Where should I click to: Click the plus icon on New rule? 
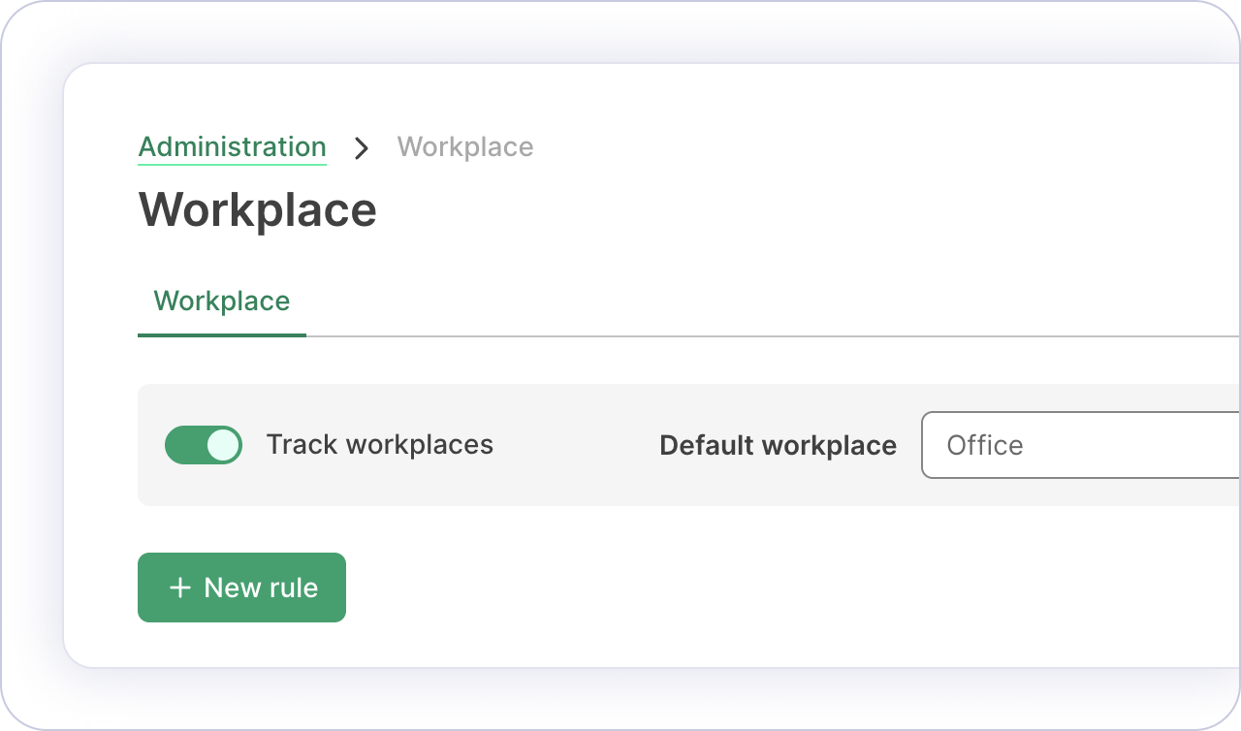(179, 588)
